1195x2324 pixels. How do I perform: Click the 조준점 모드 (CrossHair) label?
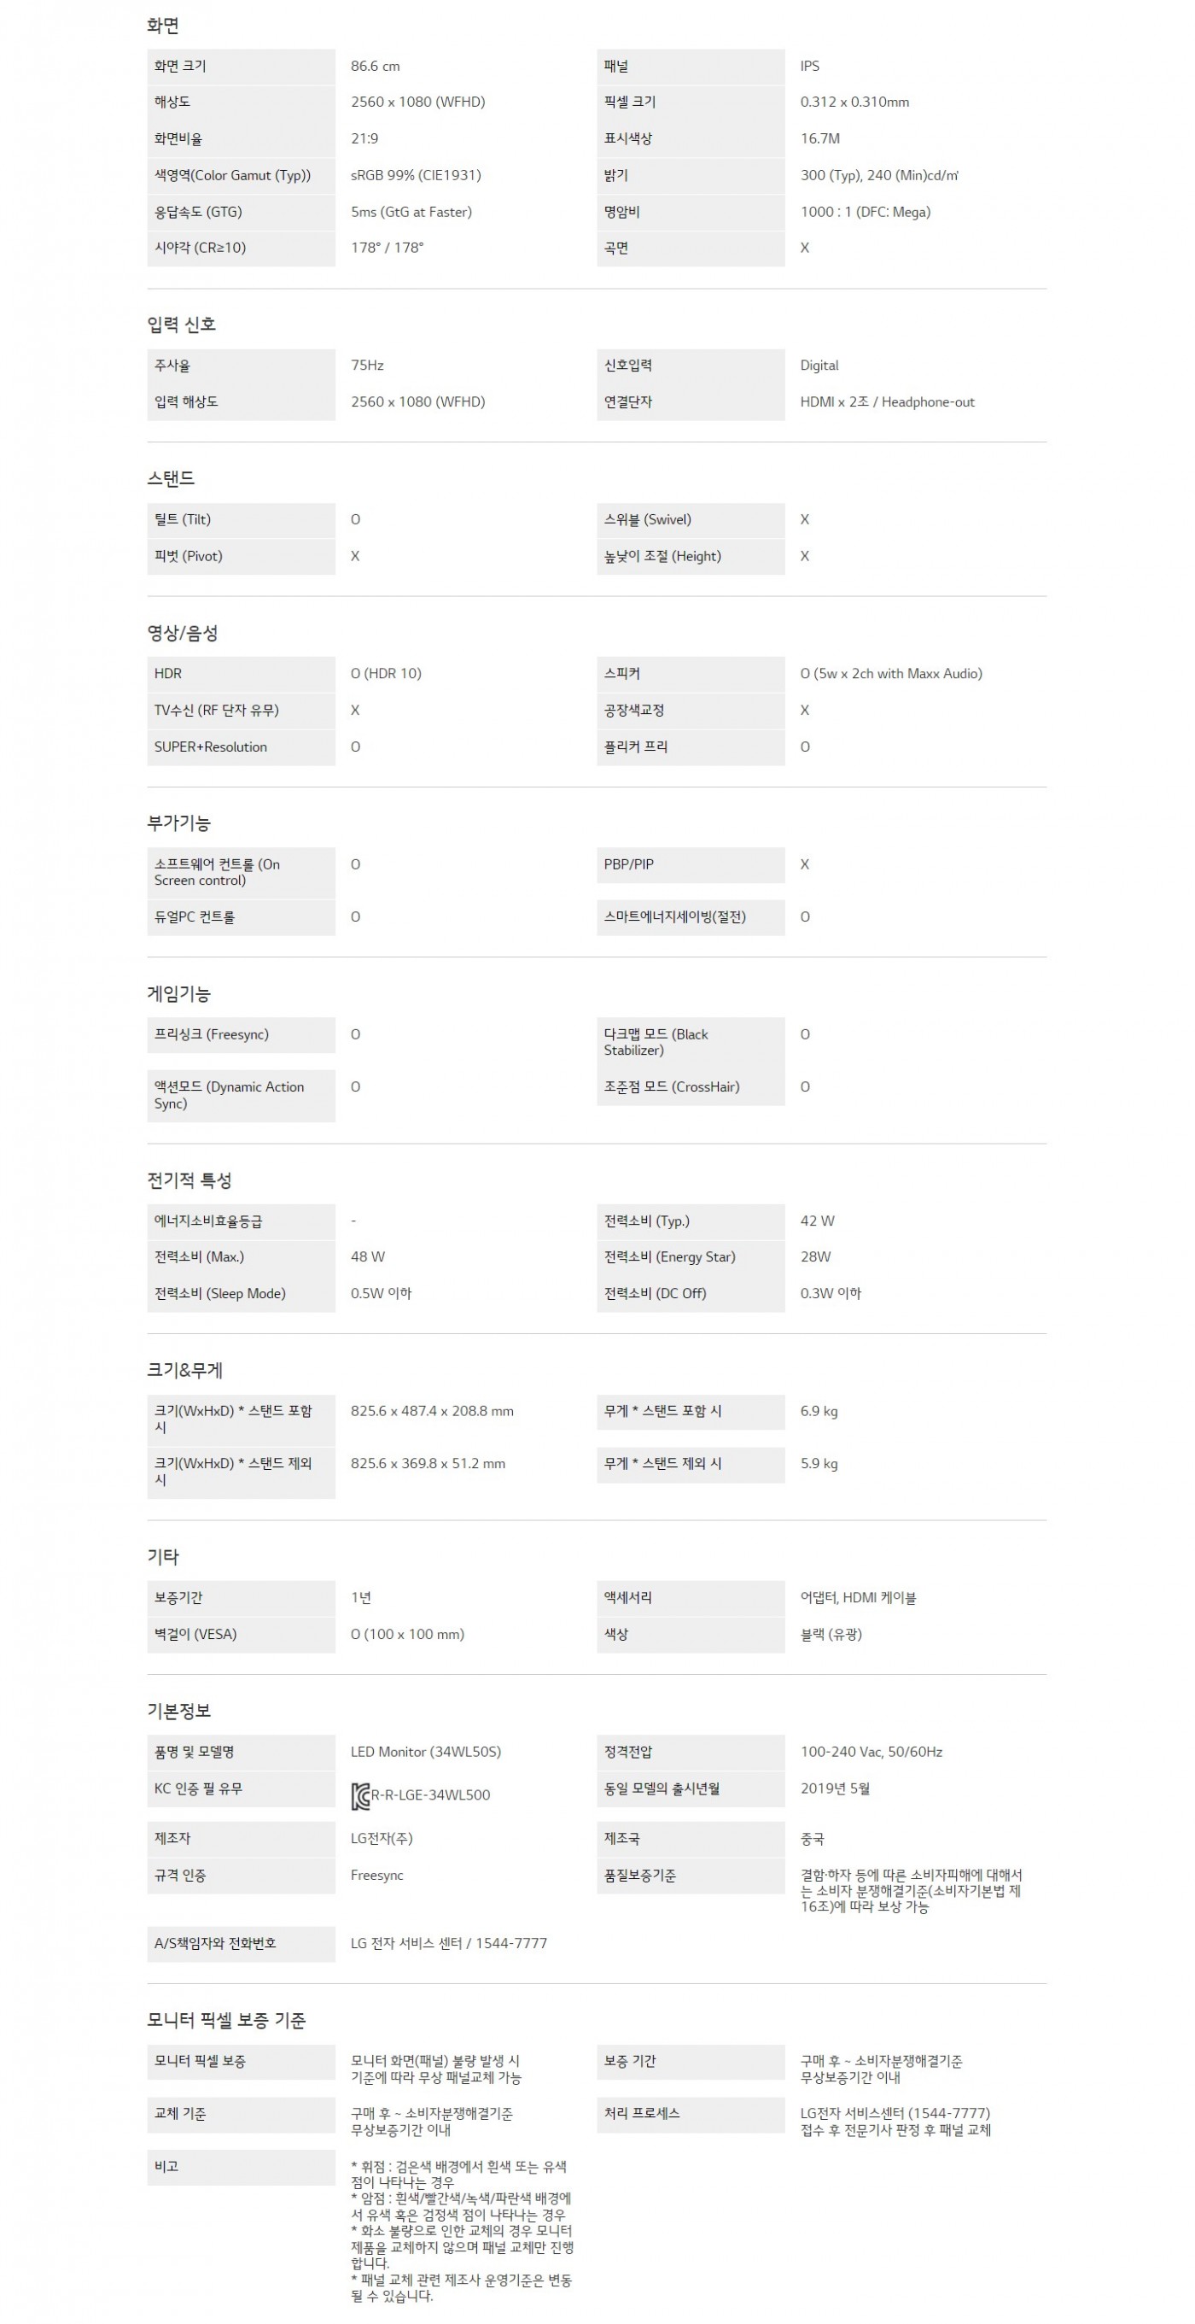tap(671, 1087)
